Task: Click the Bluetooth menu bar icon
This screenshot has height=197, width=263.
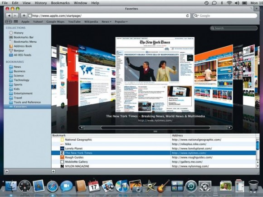Action: [x=222, y=3]
